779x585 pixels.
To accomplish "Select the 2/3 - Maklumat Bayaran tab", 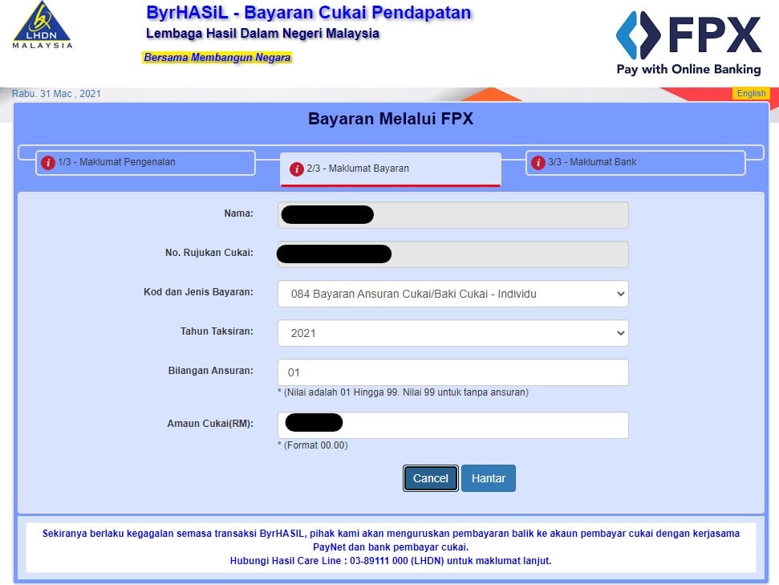I will pos(391,169).
